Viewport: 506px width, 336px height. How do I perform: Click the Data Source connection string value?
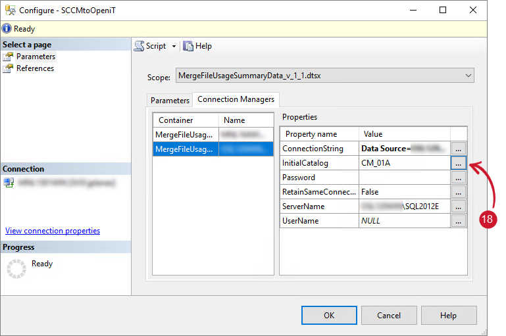click(x=405, y=149)
